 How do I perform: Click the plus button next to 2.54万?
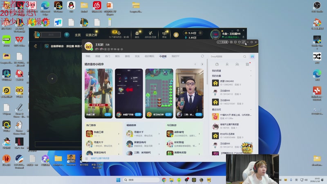click(x=200, y=33)
